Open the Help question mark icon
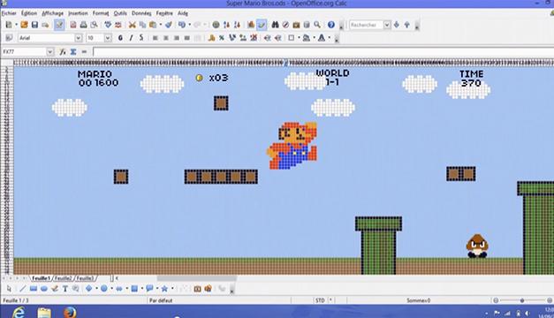 coord(331,25)
